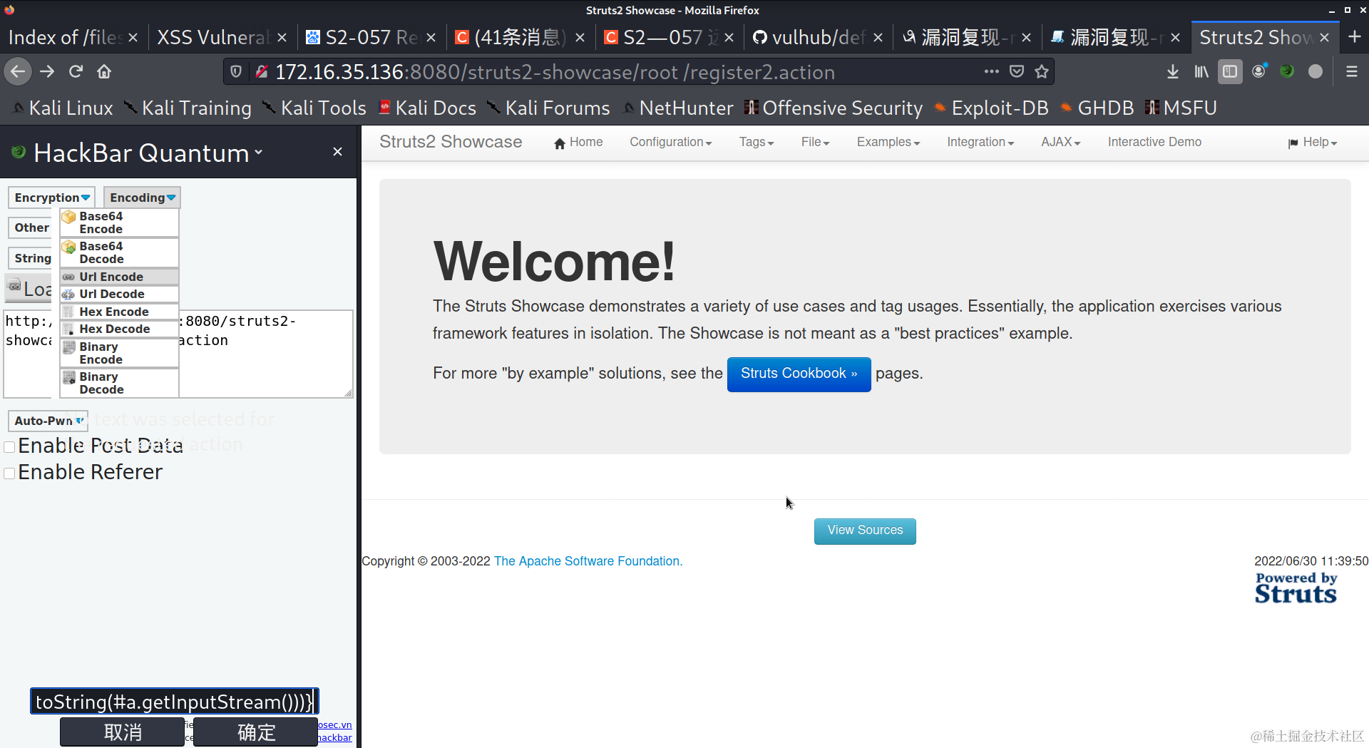The width and height of the screenshot is (1369, 748).
Task: Expand the Configuration menu
Action: pyautogui.click(x=670, y=142)
